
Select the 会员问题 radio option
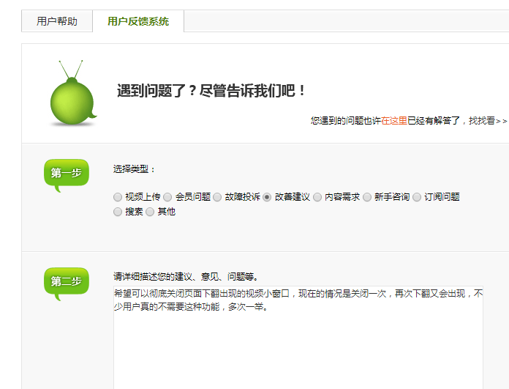167,197
